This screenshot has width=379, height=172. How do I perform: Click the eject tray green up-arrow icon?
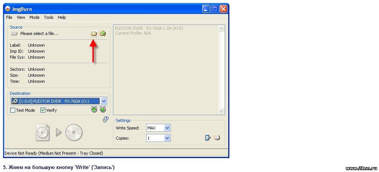point(94,110)
